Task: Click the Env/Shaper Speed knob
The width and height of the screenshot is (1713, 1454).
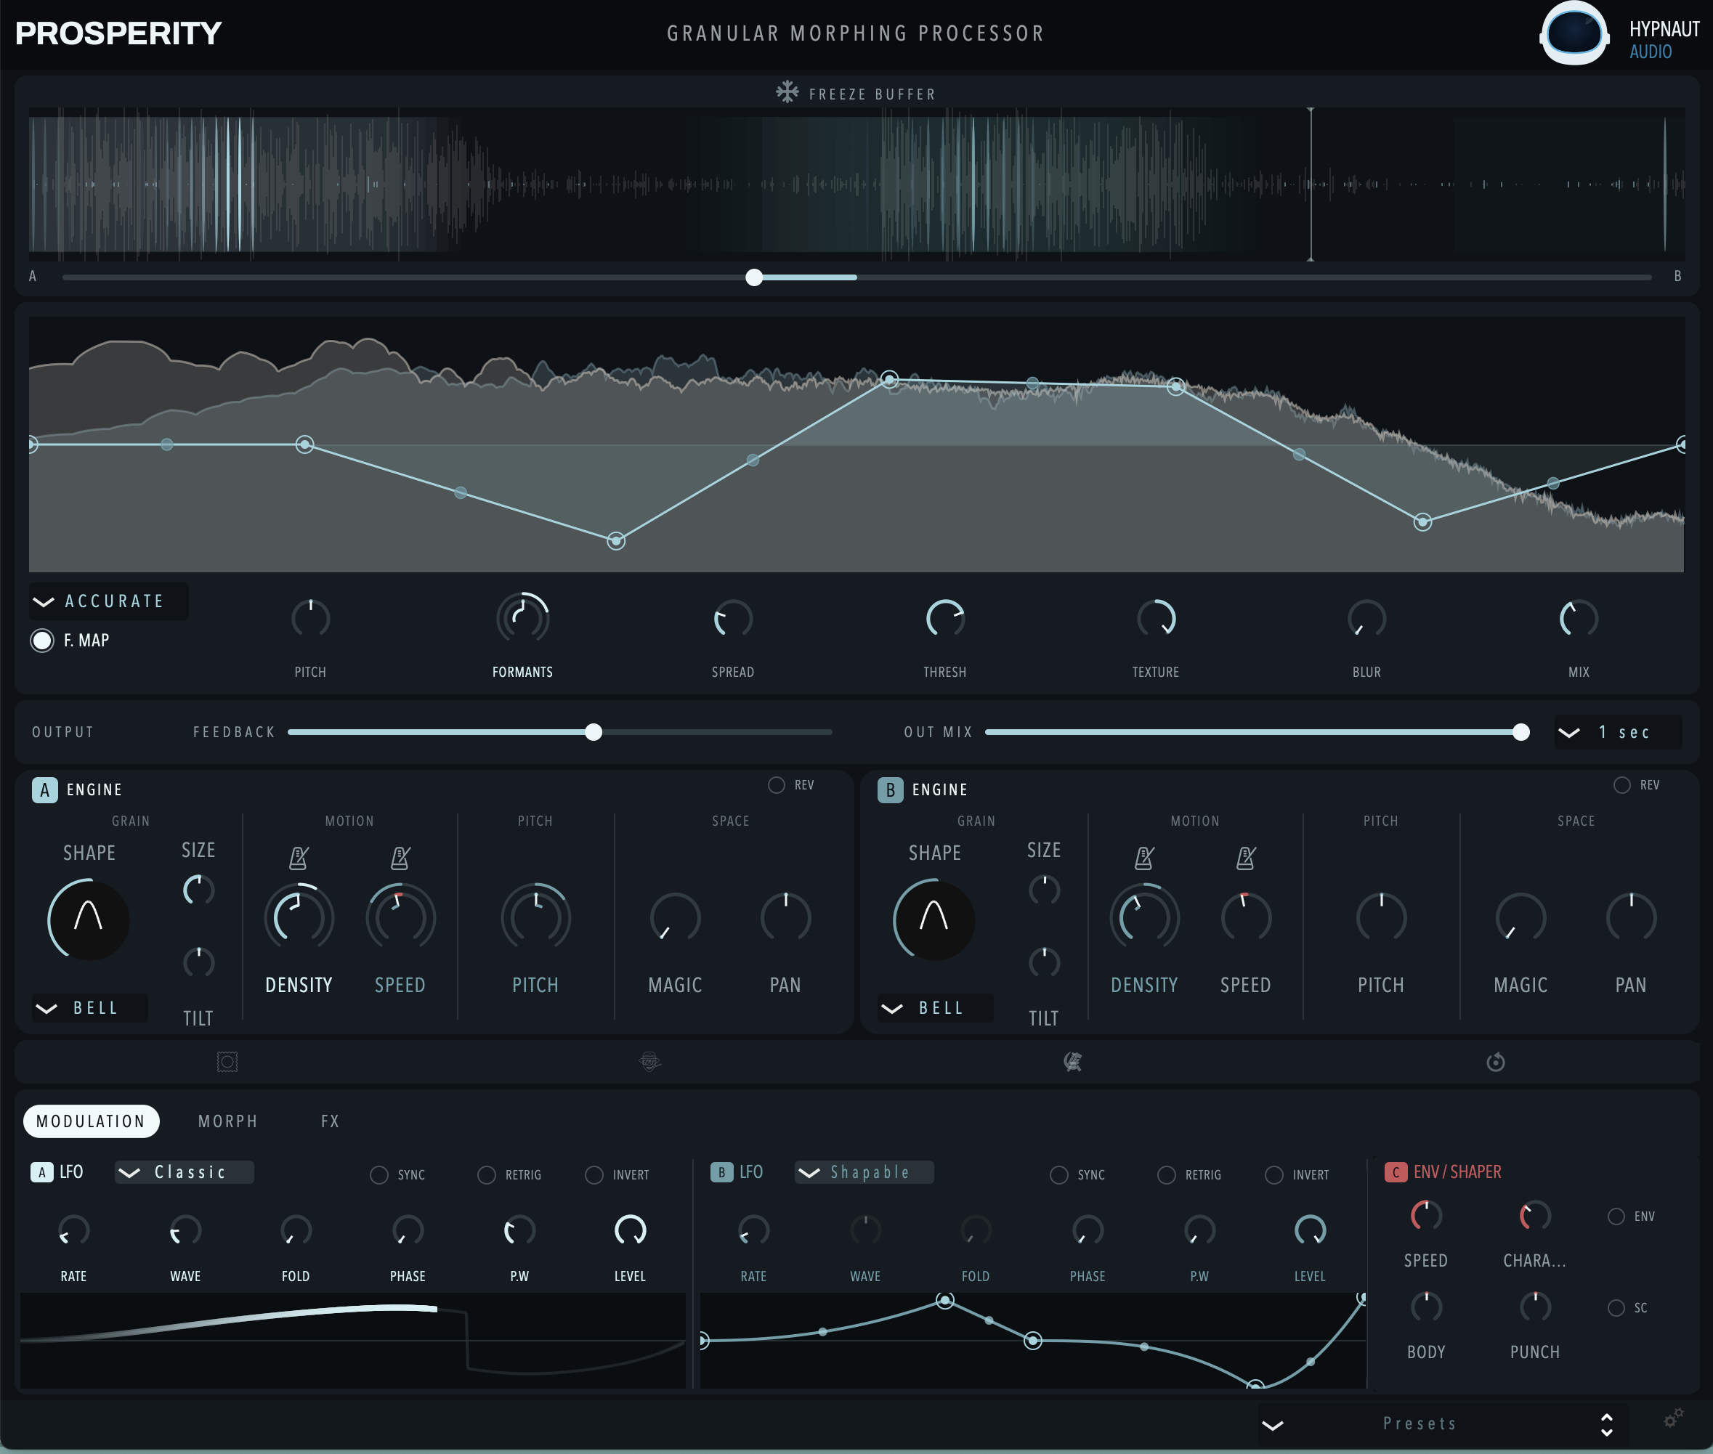Action: pos(1426,1216)
